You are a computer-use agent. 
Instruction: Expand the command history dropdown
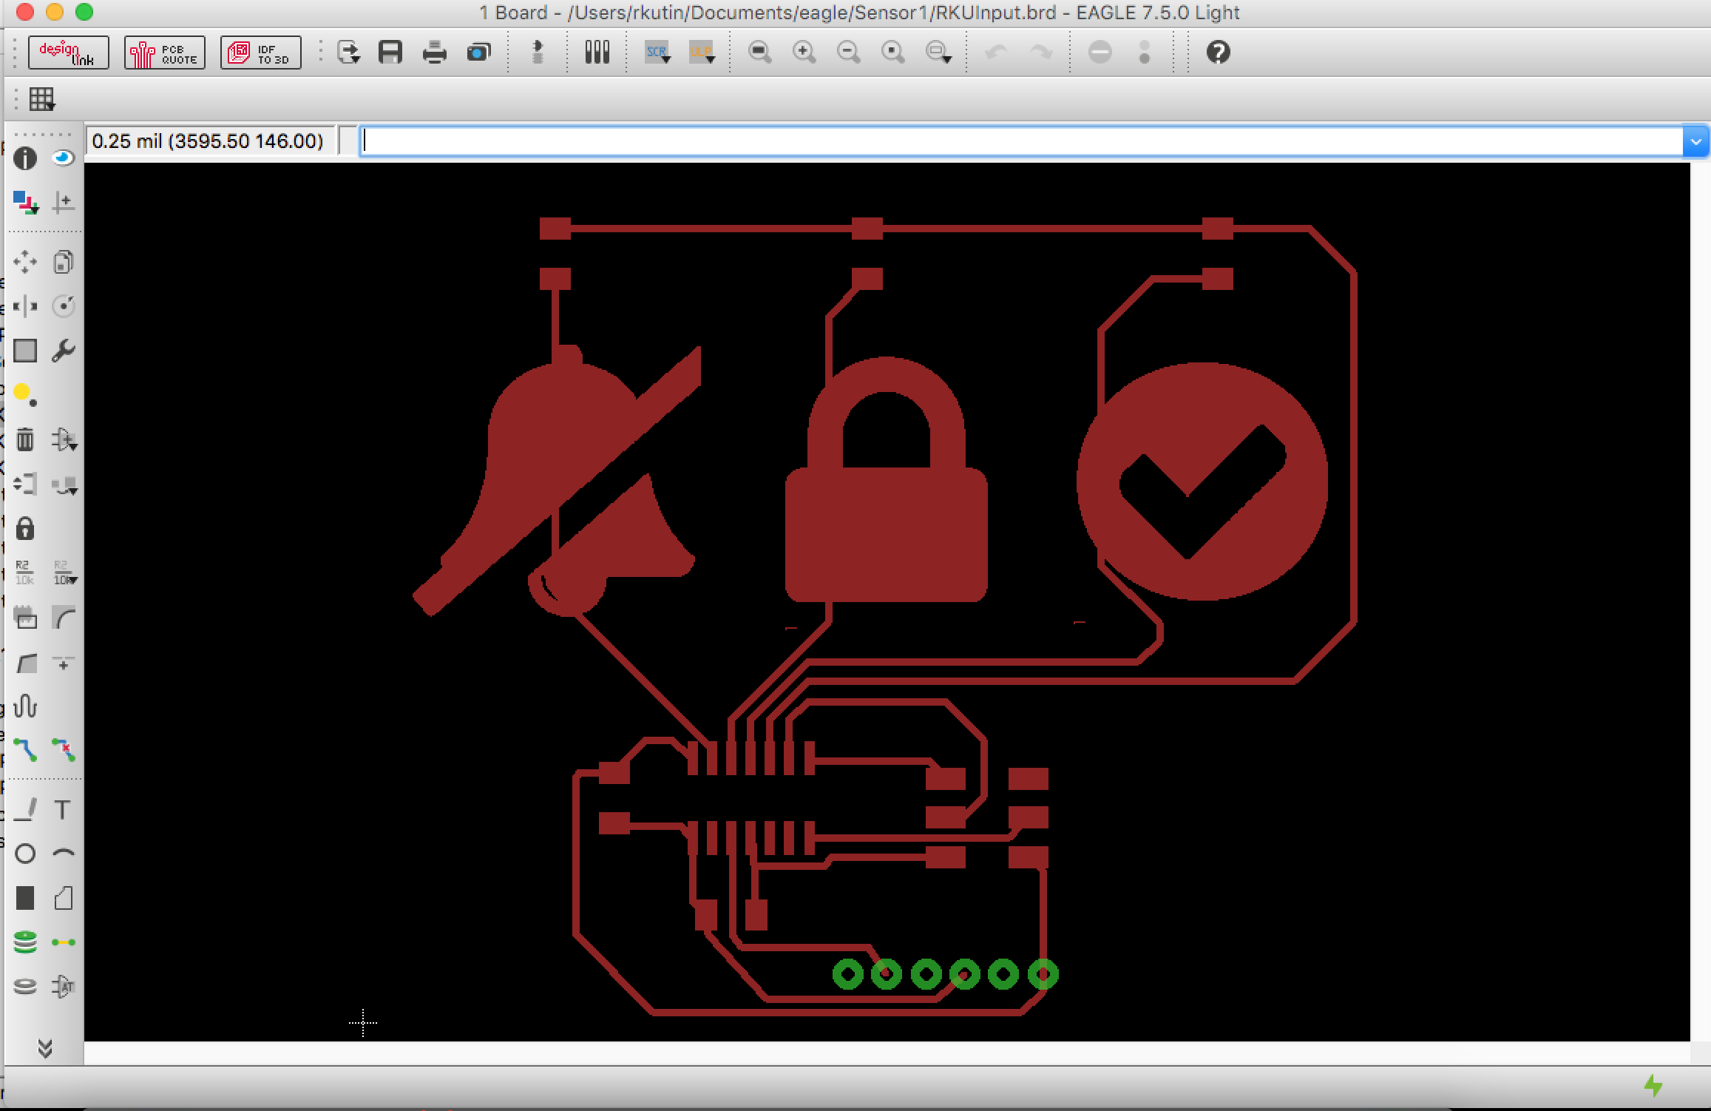[x=1695, y=141]
